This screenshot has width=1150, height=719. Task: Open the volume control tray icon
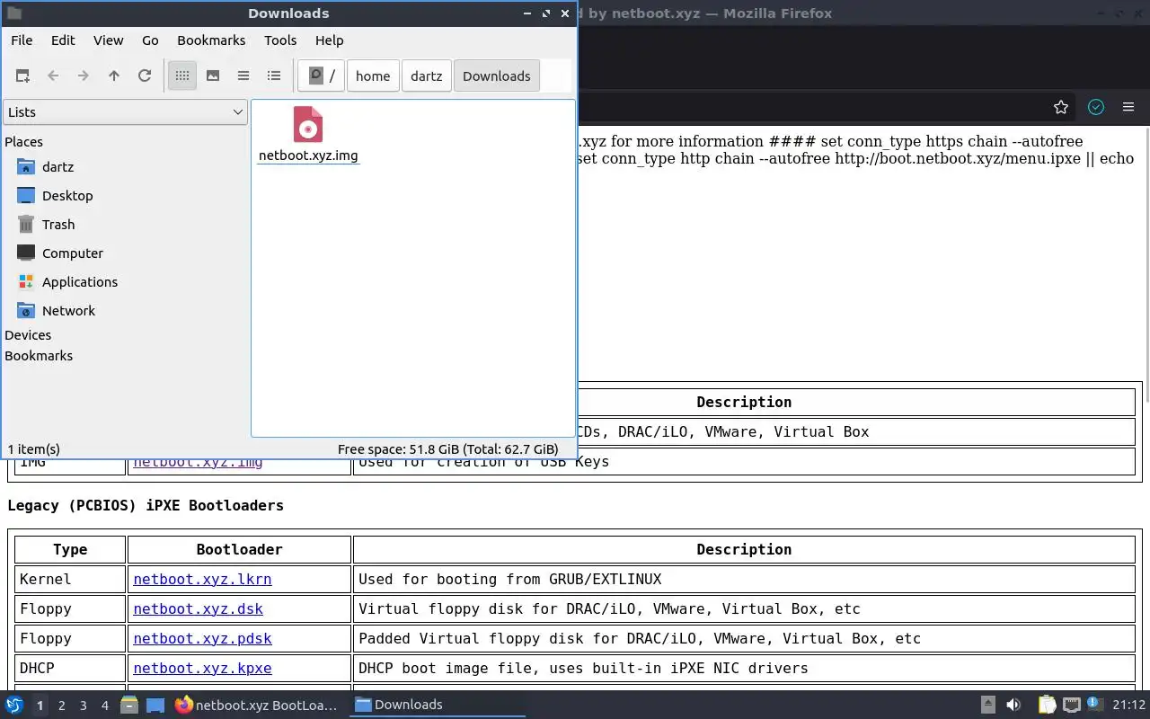point(1013,706)
